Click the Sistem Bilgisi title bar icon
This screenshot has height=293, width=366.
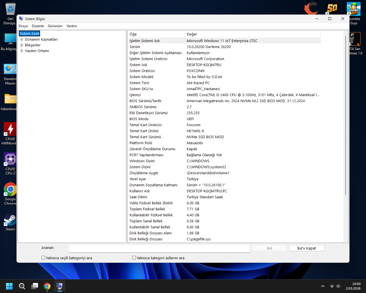point(21,19)
